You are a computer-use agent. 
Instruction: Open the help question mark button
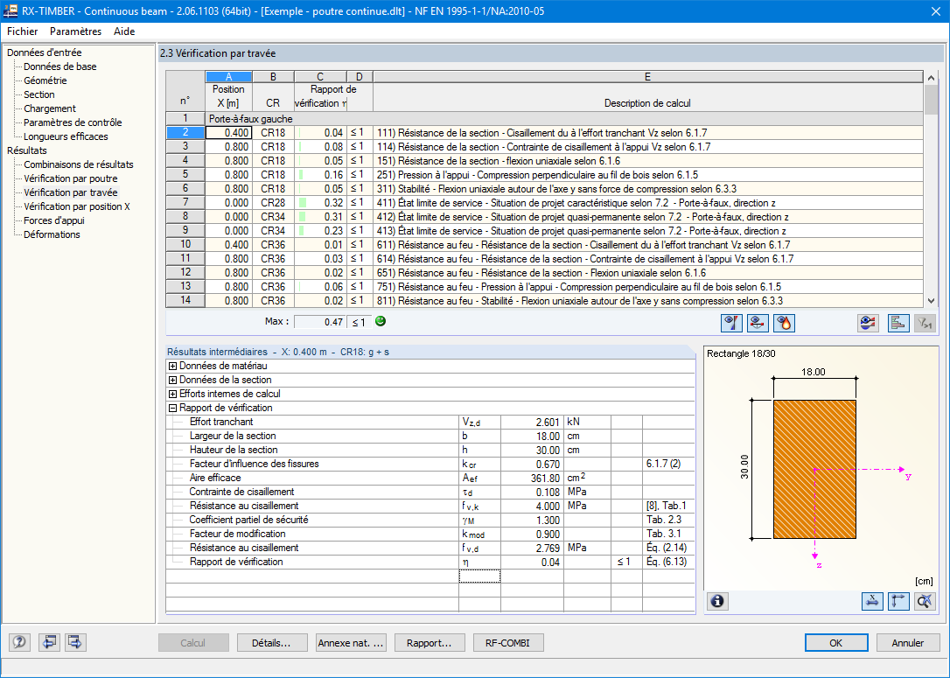[x=19, y=641]
